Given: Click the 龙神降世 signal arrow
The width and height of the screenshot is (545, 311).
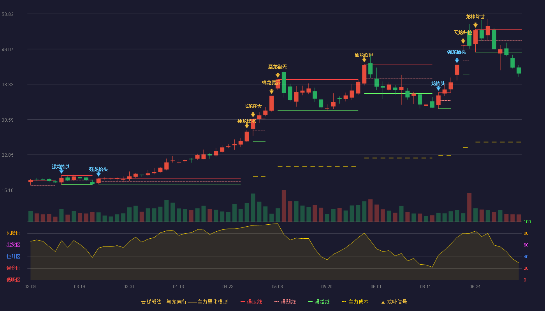Looking at the screenshot, I should pos(475,25).
